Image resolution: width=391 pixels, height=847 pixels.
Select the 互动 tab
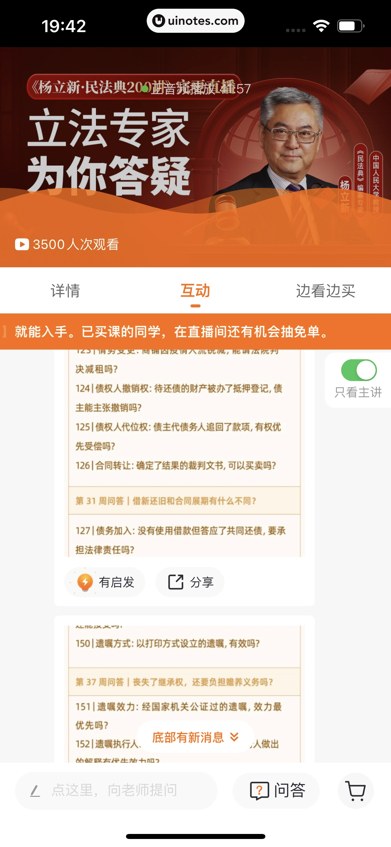pyautogui.click(x=195, y=290)
